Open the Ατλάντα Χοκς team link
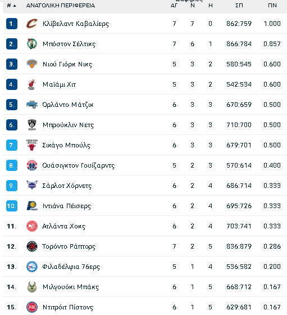Screen dimensions: 287x315 64,226
